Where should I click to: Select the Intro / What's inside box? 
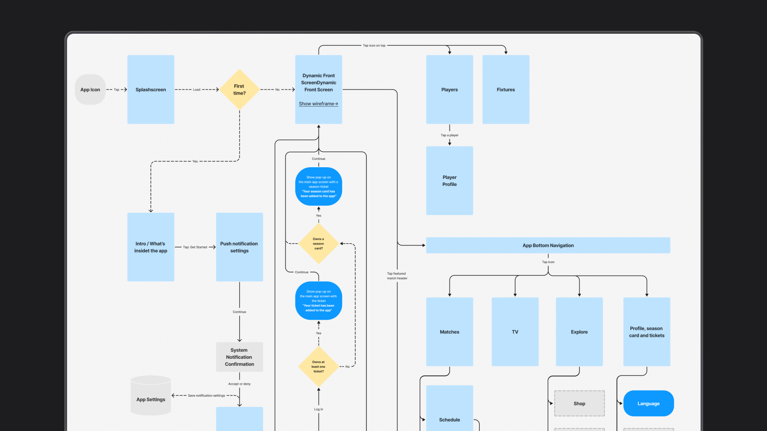point(151,247)
